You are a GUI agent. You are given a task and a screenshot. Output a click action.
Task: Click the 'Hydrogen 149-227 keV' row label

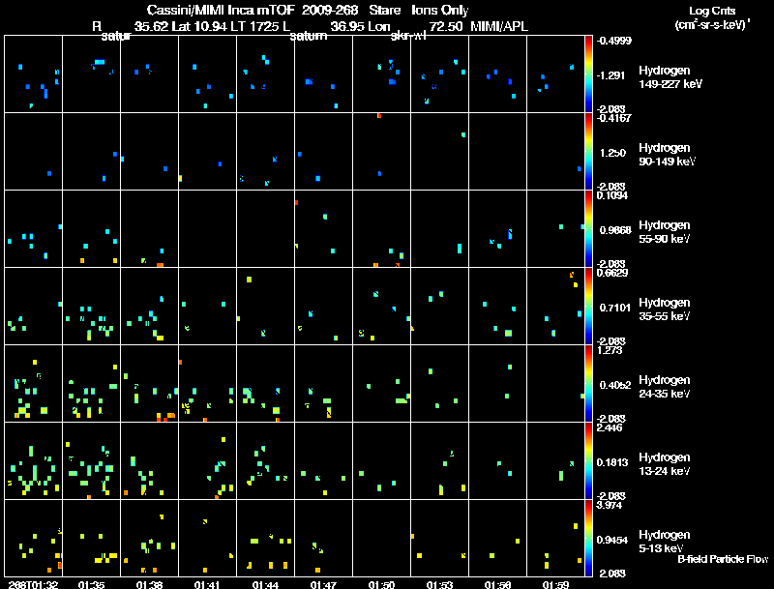pos(670,77)
